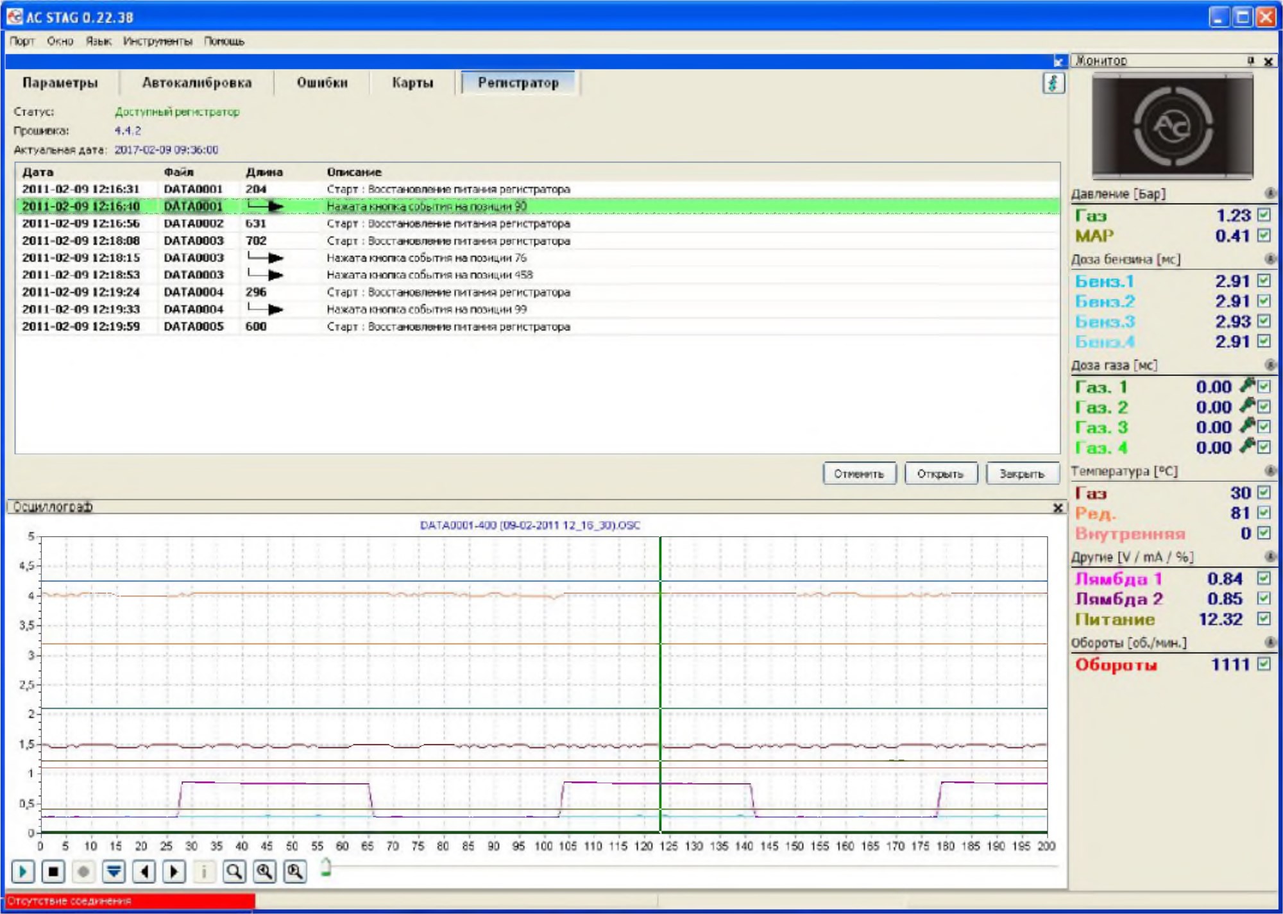Image resolution: width=1283 pixels, height=914 pixels.
Task: Collapse the Другие [V / mA / %] section
Action: 1270,556
